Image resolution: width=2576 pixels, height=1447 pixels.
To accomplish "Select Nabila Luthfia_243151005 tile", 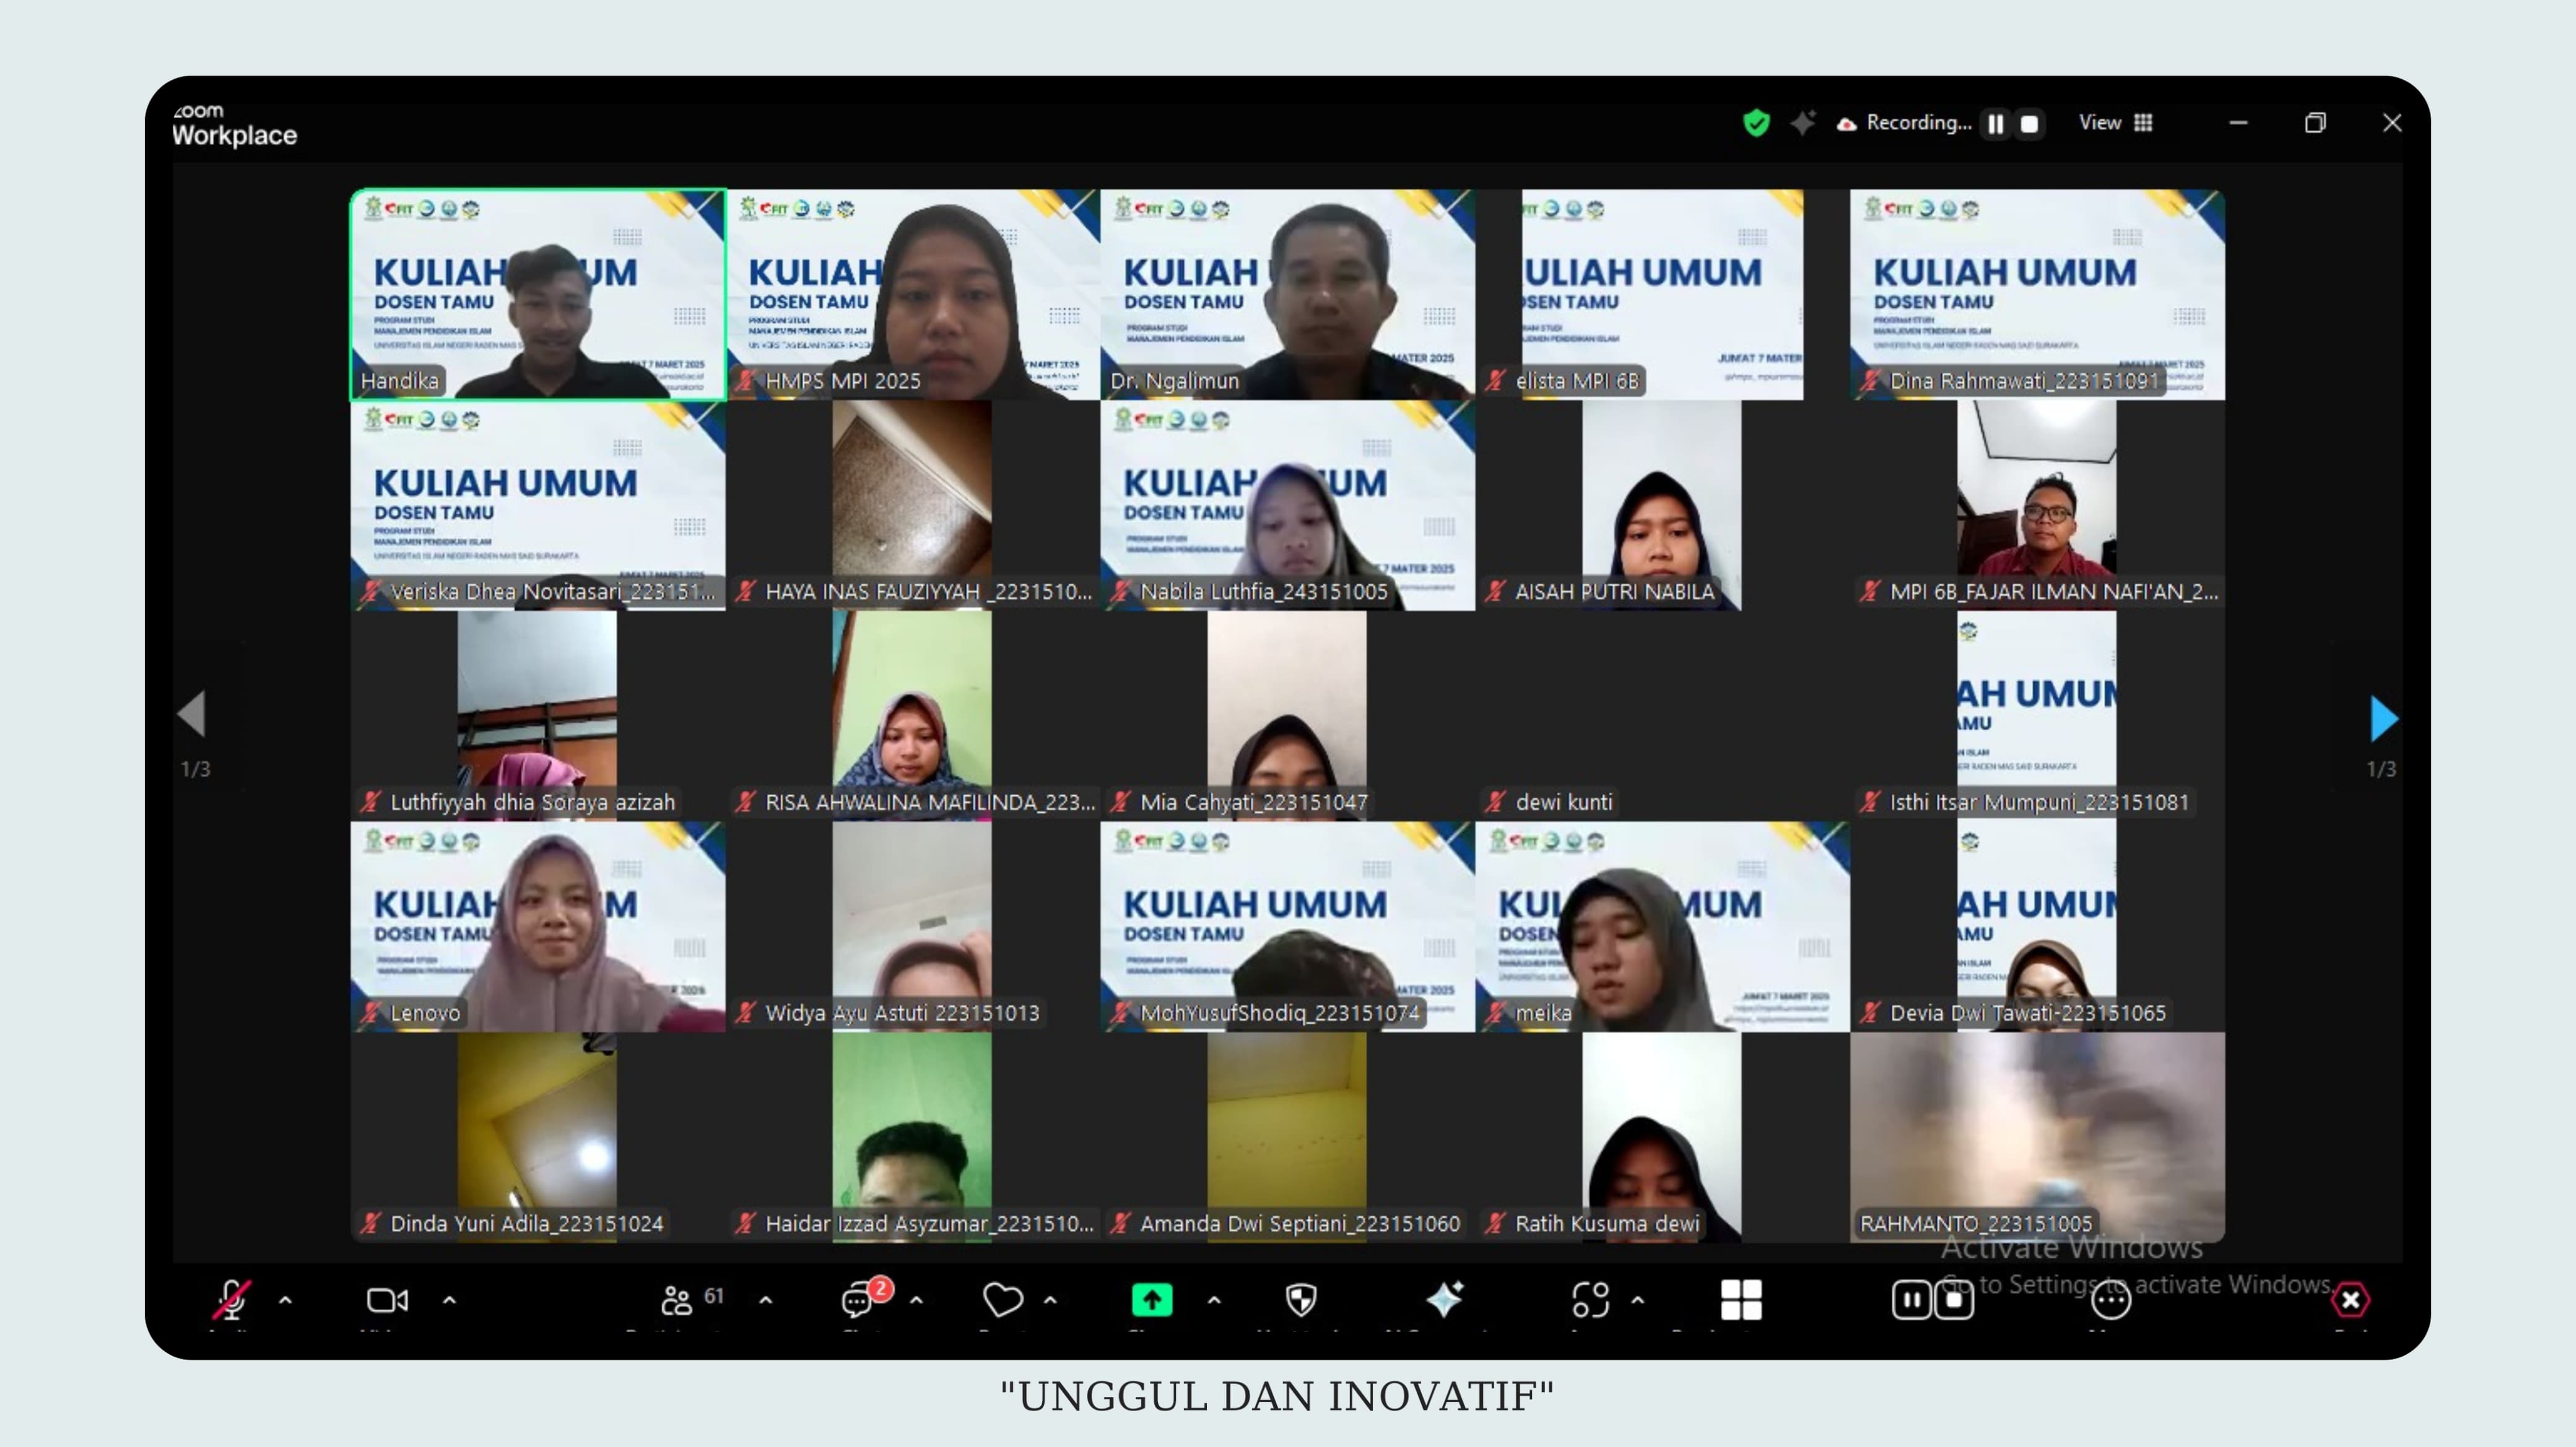I will point(1288,506).
